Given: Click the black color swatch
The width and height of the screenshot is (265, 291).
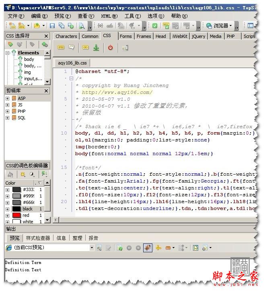Looking at the screenshot, I should pos(16,209).
